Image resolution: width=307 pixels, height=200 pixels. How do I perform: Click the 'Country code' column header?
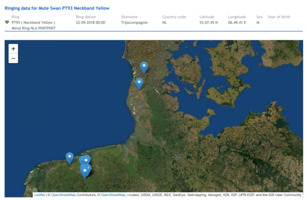[174, 17]
